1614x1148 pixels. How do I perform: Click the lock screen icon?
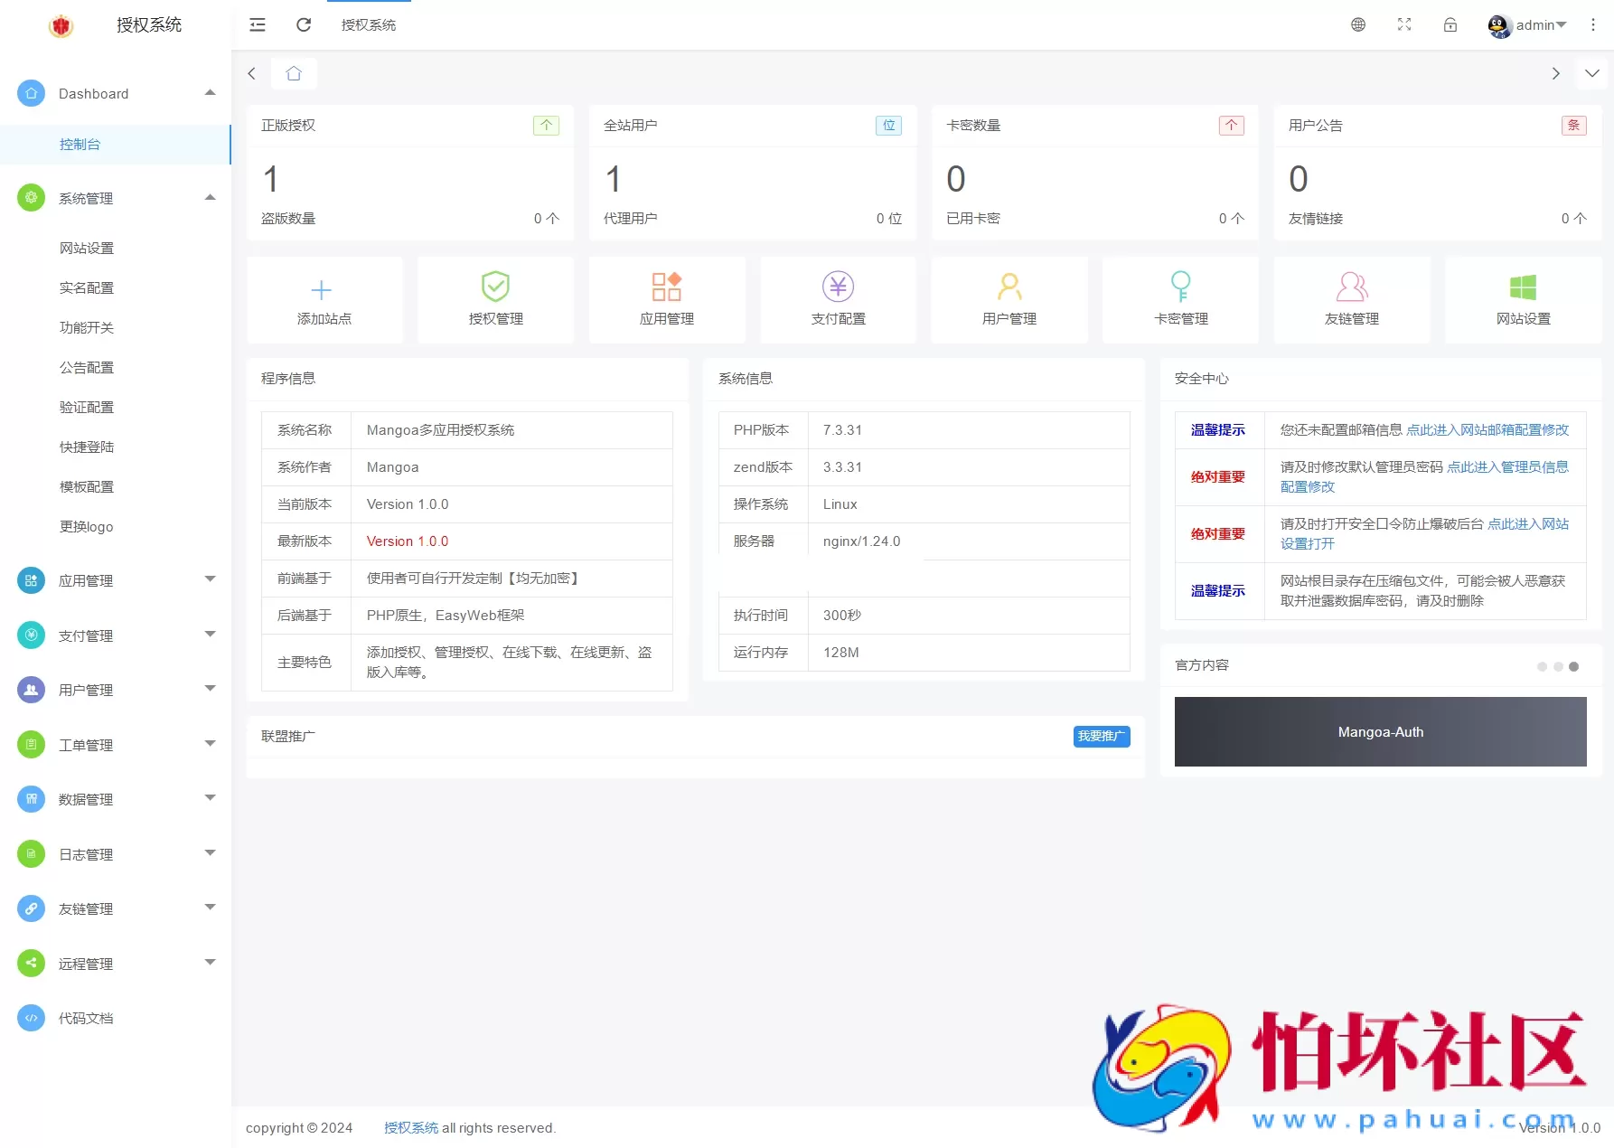(x=1450, y=24)
